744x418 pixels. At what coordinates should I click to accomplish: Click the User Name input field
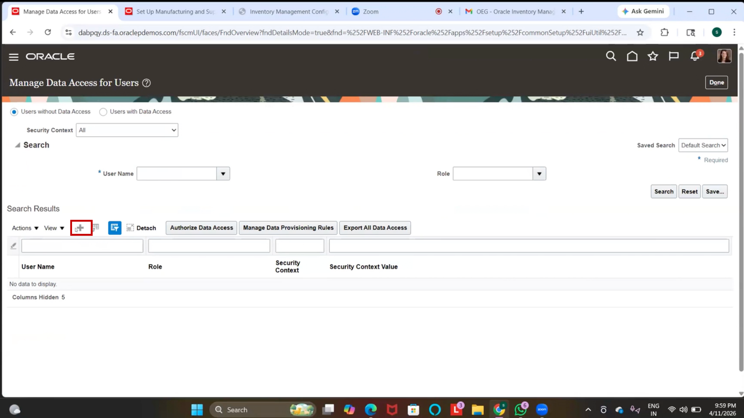[x=177, y=174]
